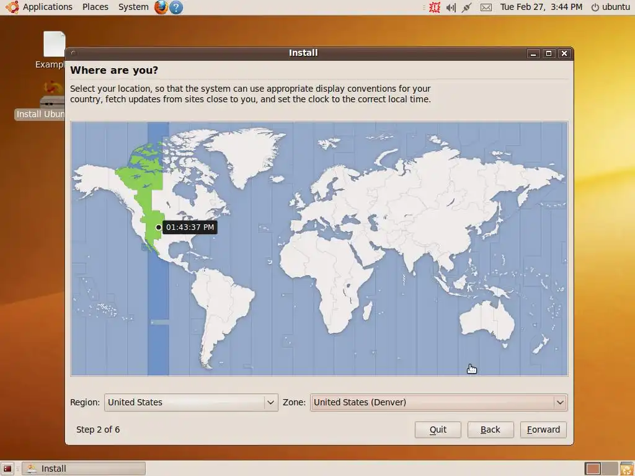This screenshot has width=635, height=476.
Task: Click the 01:43:37 PM time label
Action: tap(190, 227)
